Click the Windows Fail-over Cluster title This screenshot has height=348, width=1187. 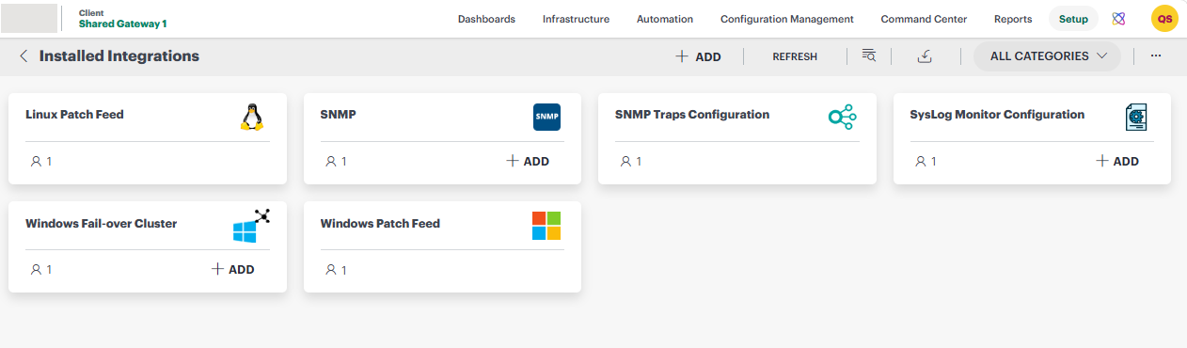tap(102, 224)
